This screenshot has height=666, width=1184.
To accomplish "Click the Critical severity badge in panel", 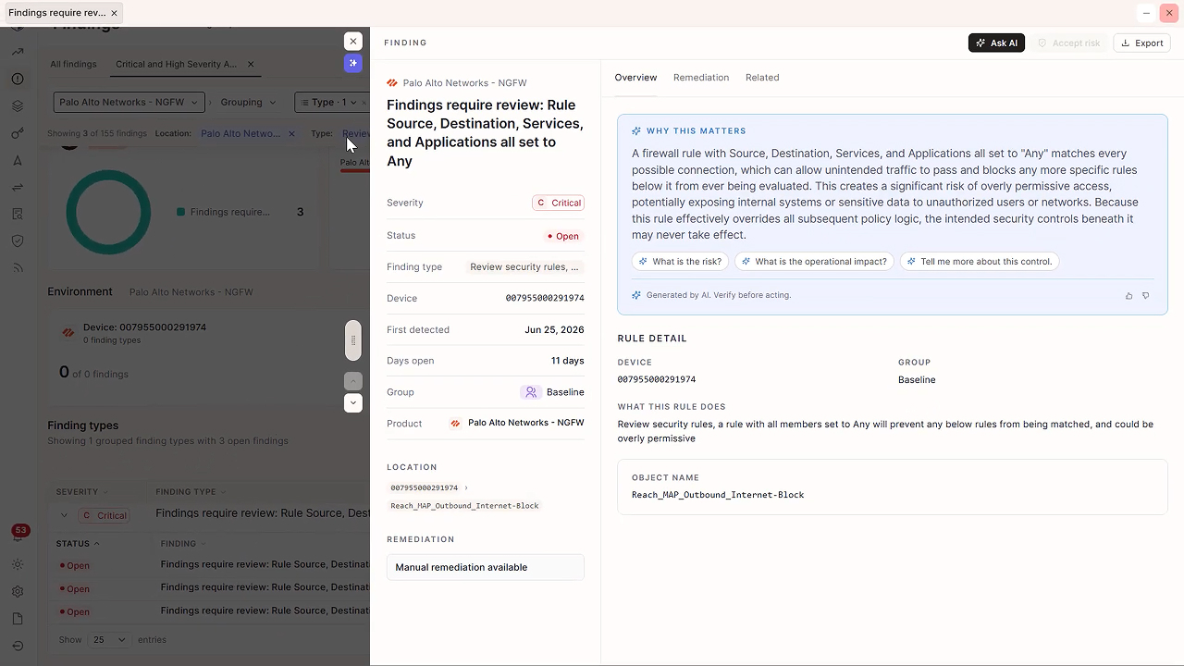I will point(558,203).
